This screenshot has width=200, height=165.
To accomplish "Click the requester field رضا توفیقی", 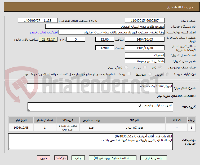I will 112,32.
